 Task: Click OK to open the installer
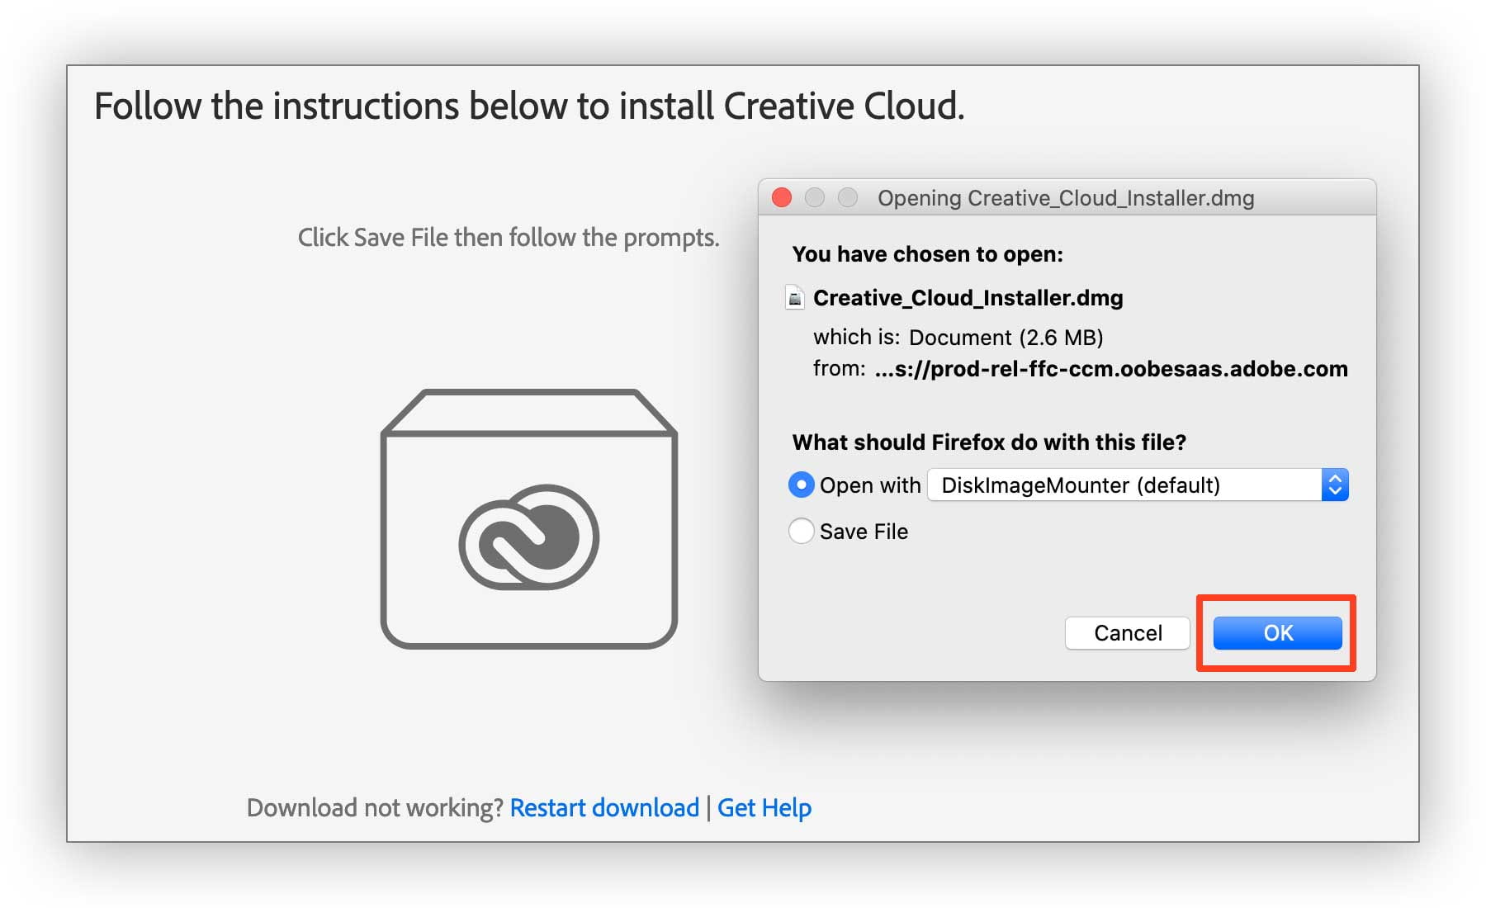coord(1276,632)
